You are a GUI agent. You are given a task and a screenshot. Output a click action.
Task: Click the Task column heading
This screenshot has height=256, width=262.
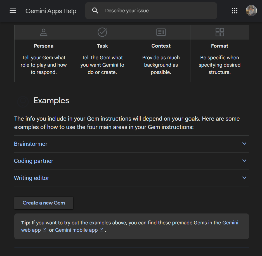click(102, 46)
